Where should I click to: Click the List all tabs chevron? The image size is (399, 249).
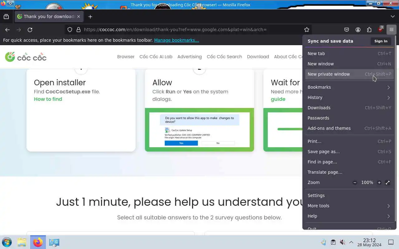[x=392, y=16]
